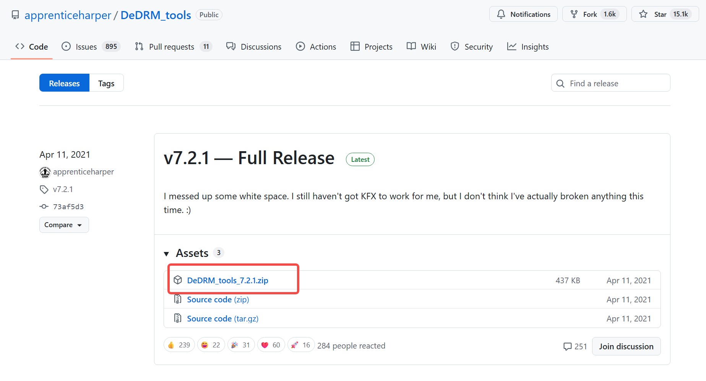Switch to the Tags tab
The height and width of the screenshot is (381, 706).
(106, 83)
